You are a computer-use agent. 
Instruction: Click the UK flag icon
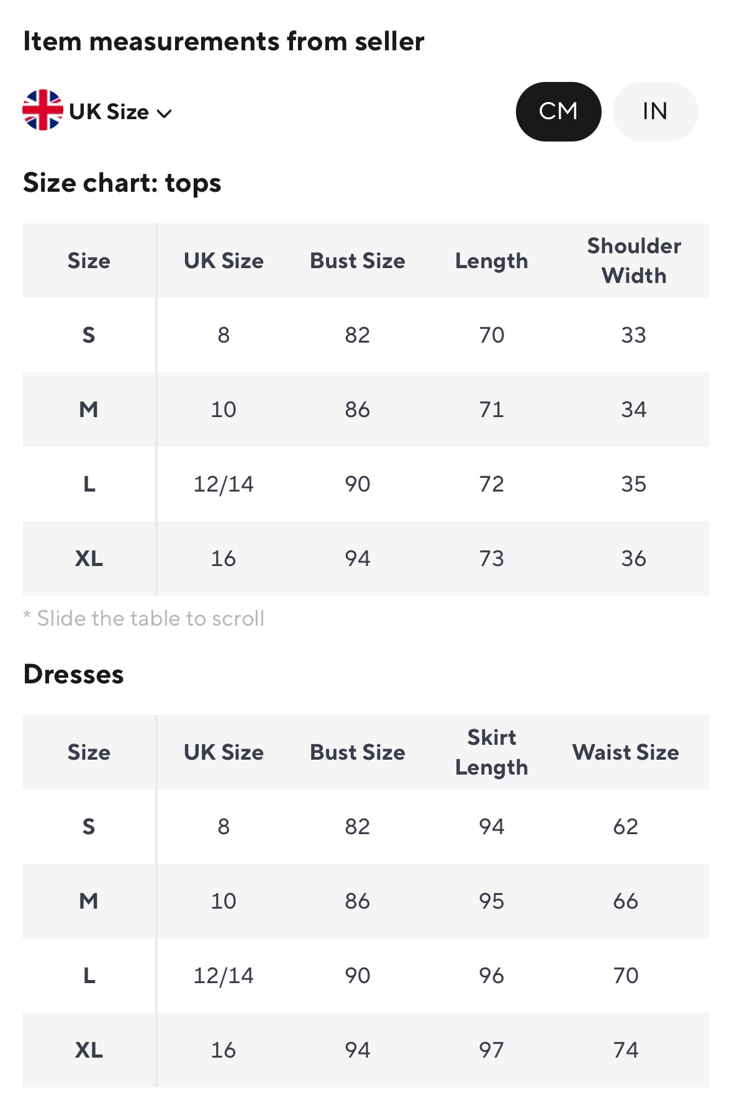42,110
